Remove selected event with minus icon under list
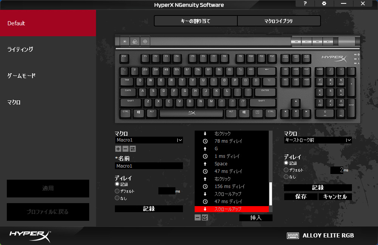This screenshot has width=378, height=245. click(198, 217)
